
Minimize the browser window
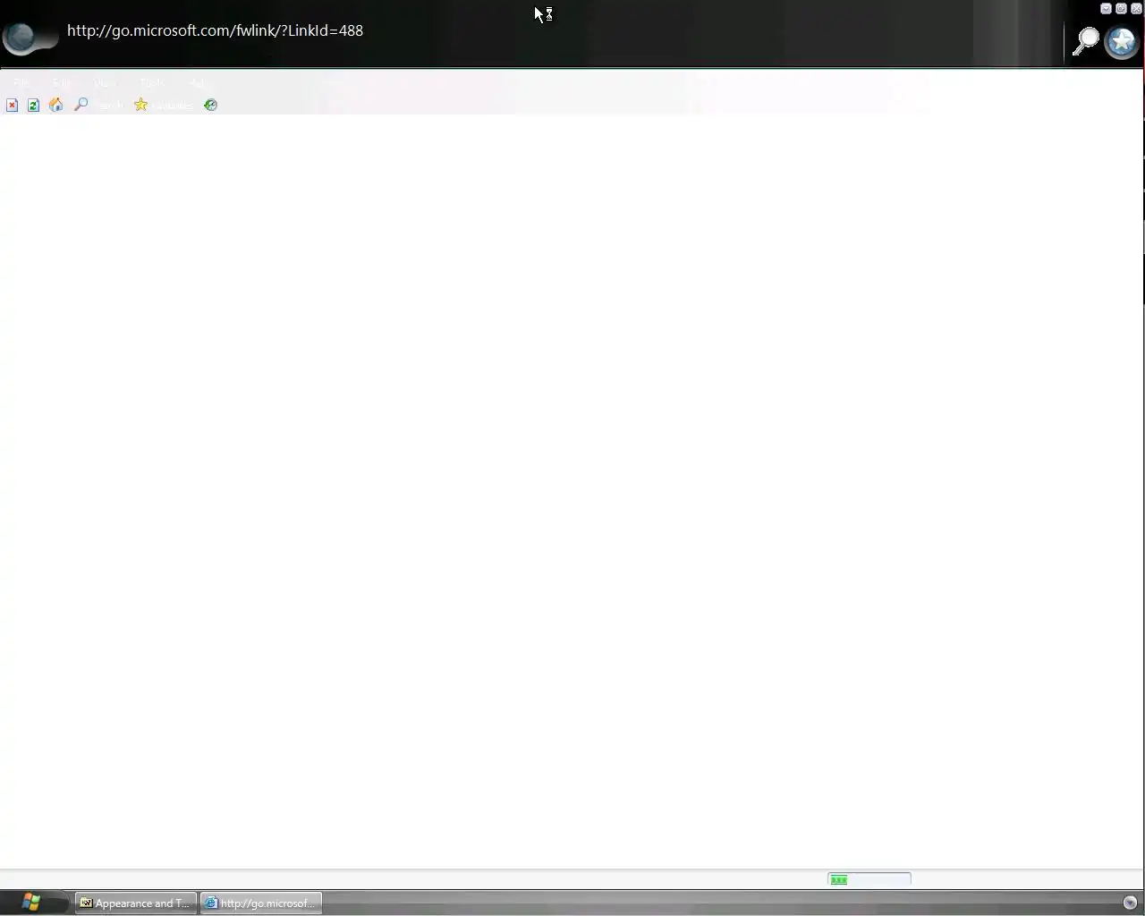click(x=1106, y=9)
